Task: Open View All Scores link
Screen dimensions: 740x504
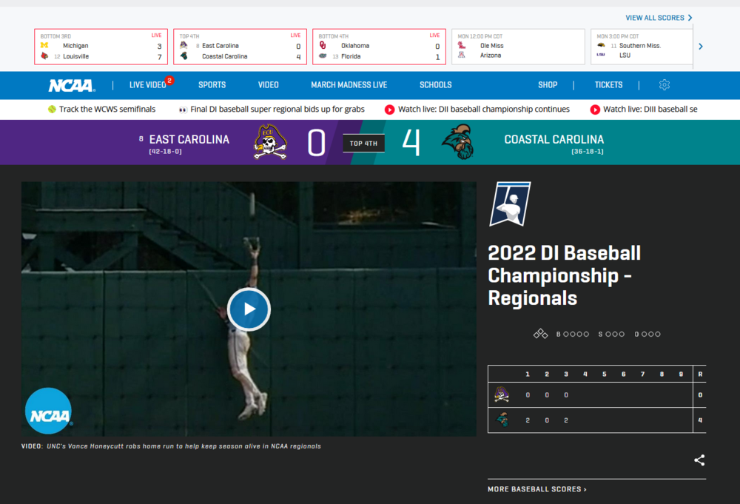Action: click(x=659, y=18)
